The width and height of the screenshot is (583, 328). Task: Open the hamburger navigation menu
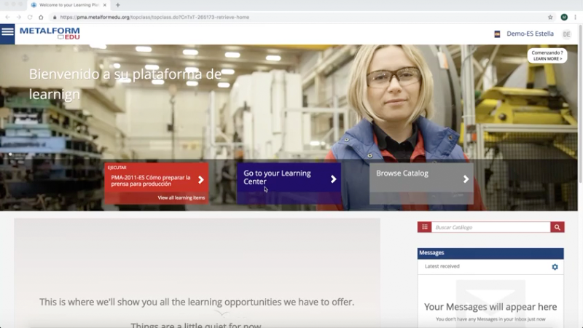(x=7, y=32)
